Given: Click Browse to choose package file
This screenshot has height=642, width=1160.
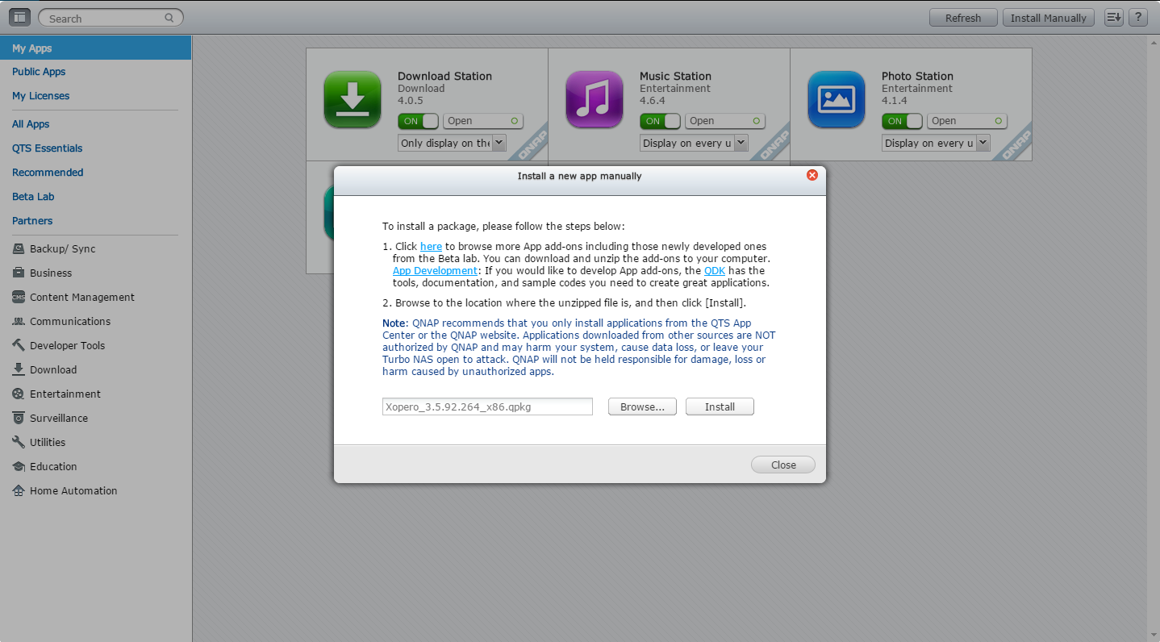Looking at the screenshot, I should 642,406.
